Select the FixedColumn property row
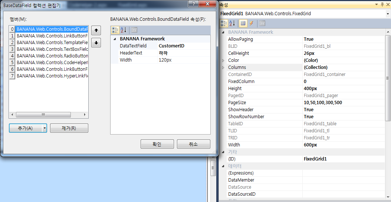 click(x=306, y=82)
